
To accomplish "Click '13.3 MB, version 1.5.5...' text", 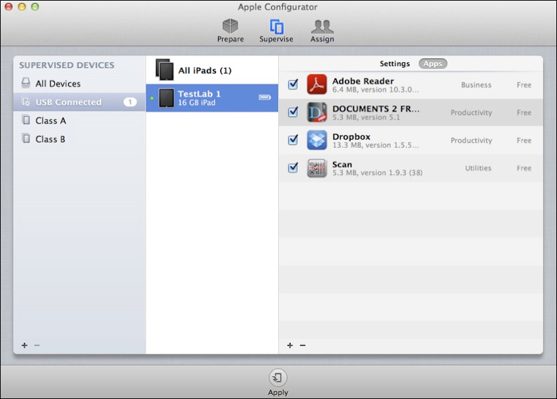I will coord(375,145).
